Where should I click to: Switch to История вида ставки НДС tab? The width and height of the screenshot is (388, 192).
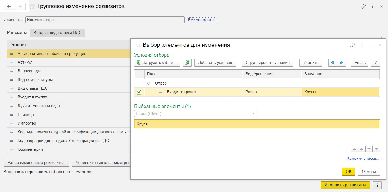[58, 33]
